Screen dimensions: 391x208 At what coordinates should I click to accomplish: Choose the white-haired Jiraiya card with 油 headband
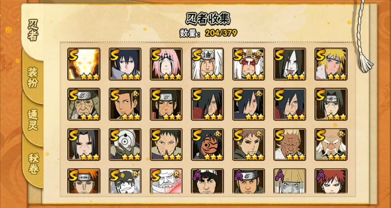click(207, 64)
